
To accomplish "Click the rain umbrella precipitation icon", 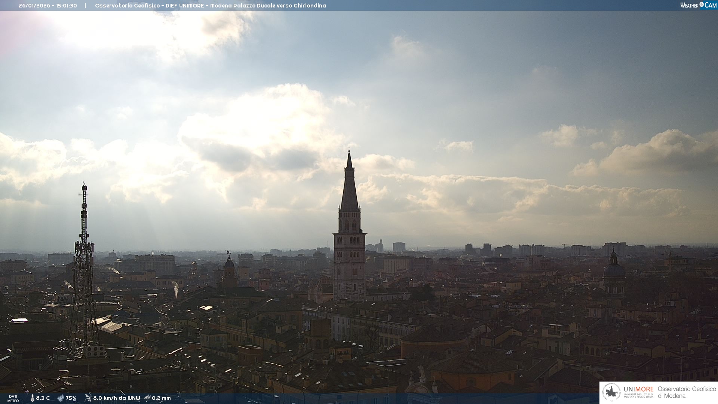I will [147, 398].
